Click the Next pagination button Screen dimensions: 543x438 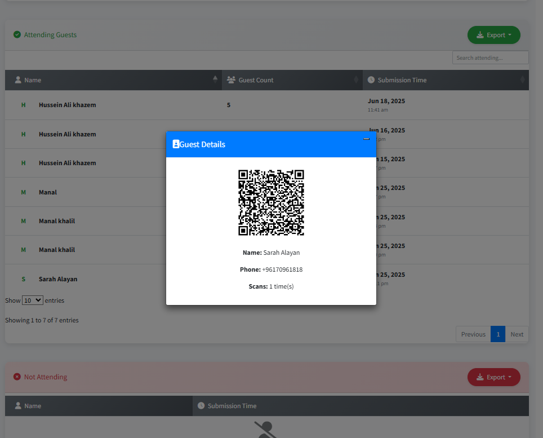(517, 334)
